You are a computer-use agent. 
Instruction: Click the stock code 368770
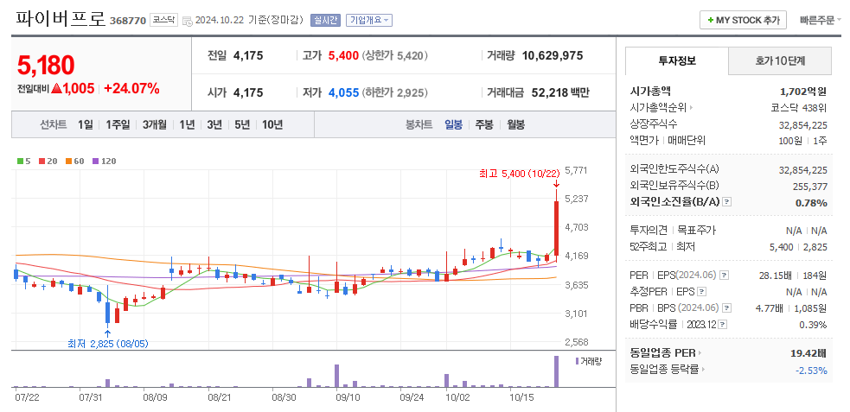(128, 21)
